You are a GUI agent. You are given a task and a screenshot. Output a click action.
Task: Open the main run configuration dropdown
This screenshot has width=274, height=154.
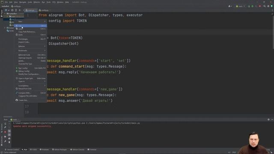point(240,6)
